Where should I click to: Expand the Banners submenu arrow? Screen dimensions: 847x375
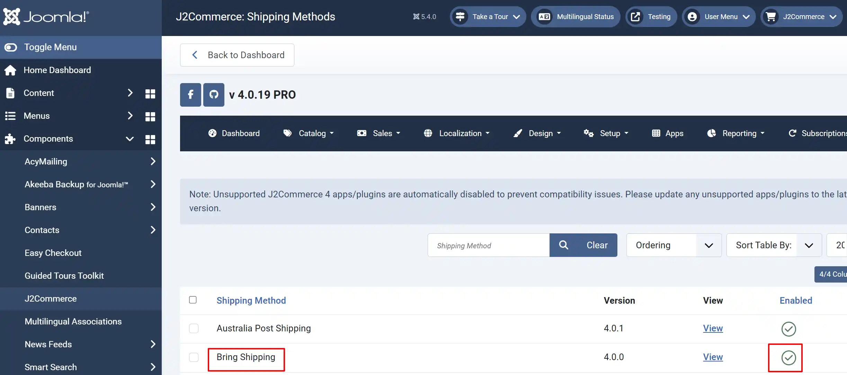coord(153,207)
